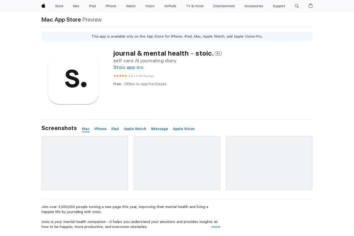Click the Offers In-App Purchases text
Image resolution: width=354 pixels, height=236 pixels.
pyautogui.click(x=145, y=84)
